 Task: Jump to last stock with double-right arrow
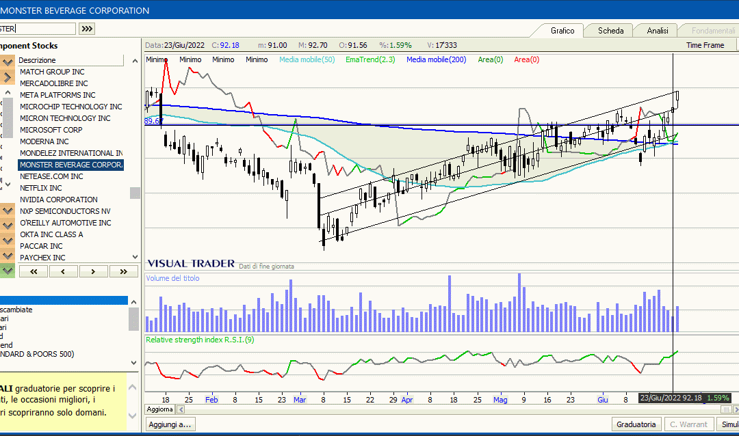[x=123, y=271]
